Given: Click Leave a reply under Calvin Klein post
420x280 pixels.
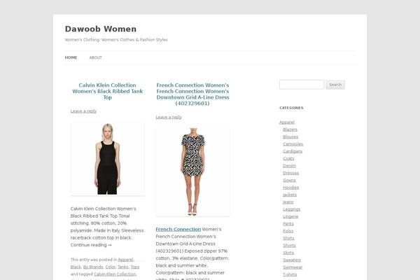Looking at the screenshot, I should (83, 111).
